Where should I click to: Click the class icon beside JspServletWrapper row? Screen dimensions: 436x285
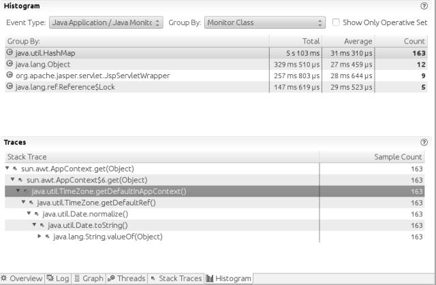coord(10,75)
